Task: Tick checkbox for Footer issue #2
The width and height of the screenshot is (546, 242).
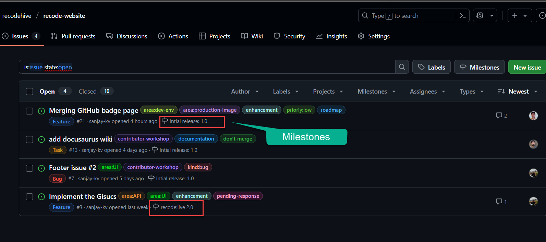Action: tap(29, 168)
